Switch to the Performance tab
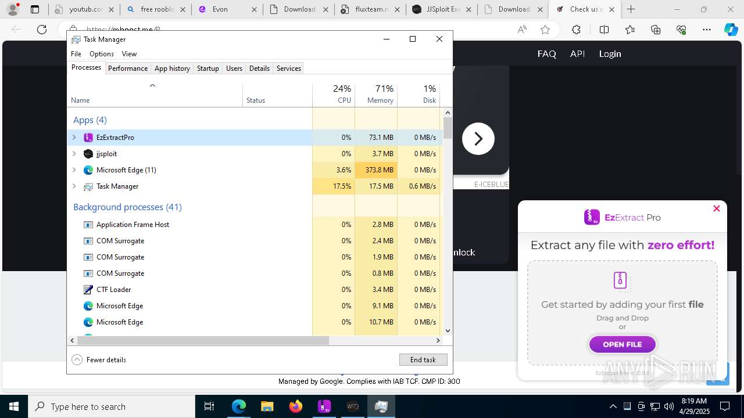This screenshot has height=418, width=744. click(128, 69)
